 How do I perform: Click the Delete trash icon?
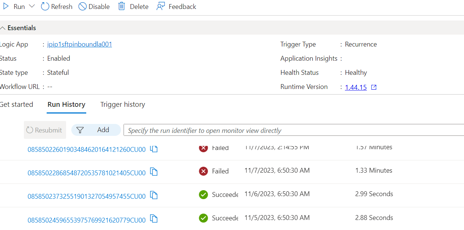121,6
